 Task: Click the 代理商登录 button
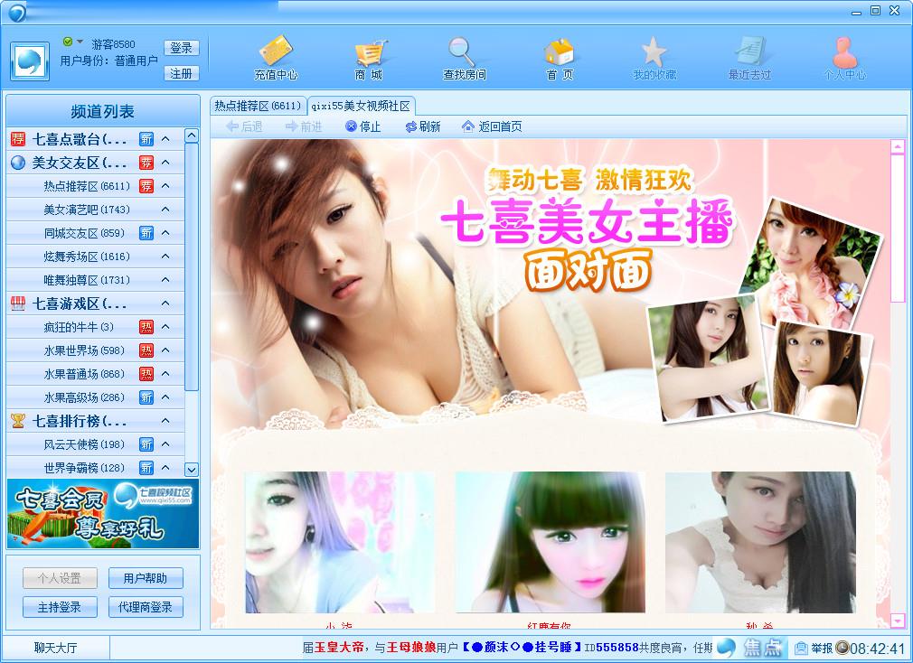pos(146,607)
